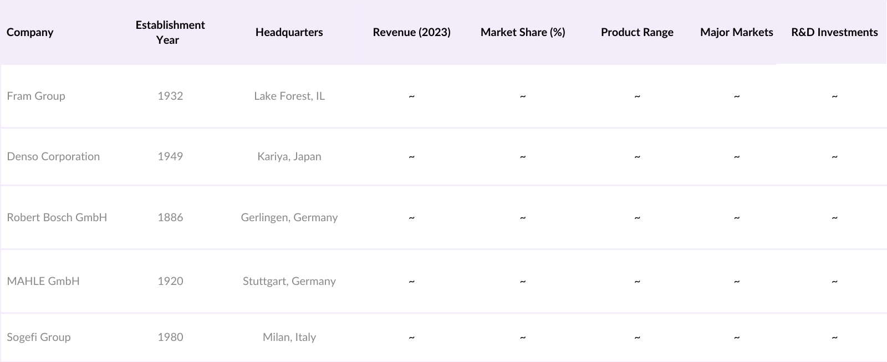
Task: Select the Revenue (2023) column header
Action: click(x=411, y=32)
